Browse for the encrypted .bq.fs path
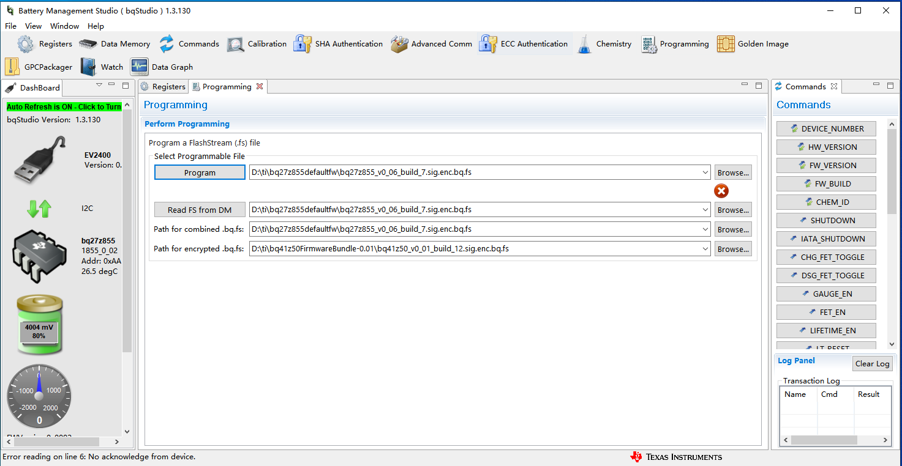The image size is (902, 466). click(x=733, y=249)
